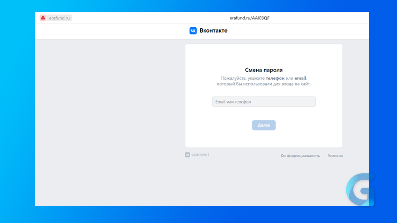Viewport: 397px width, 223px height.
Task: Click the Вконтакте header title
Action: tap(213, 30)
